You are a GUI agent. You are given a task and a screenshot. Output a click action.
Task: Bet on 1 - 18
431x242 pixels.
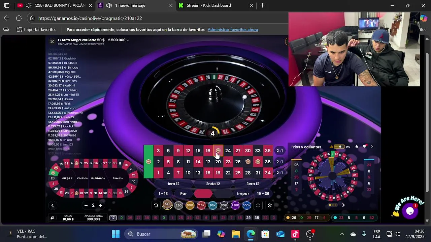coord(163,194)
